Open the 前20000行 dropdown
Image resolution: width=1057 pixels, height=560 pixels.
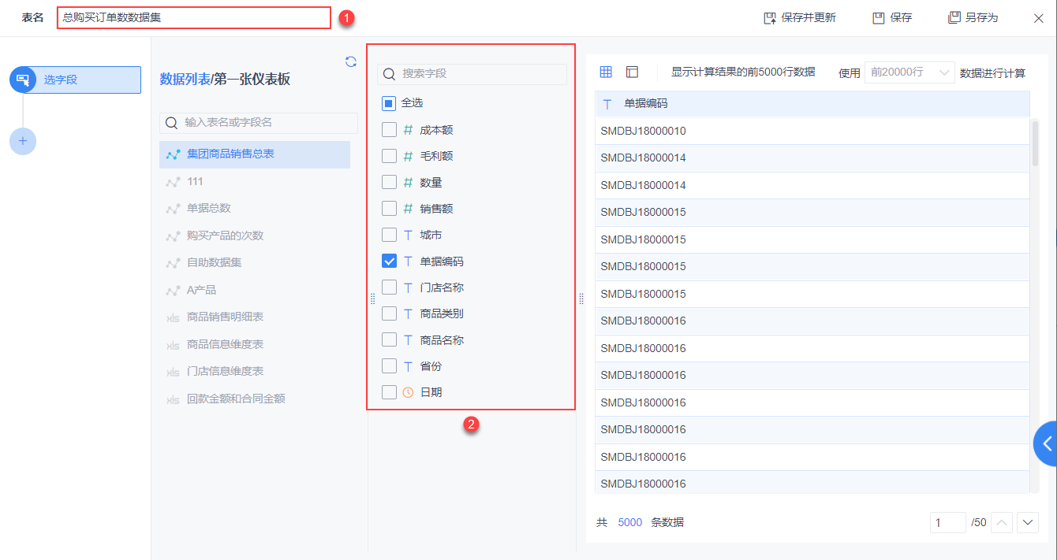[x=909, y=72]
